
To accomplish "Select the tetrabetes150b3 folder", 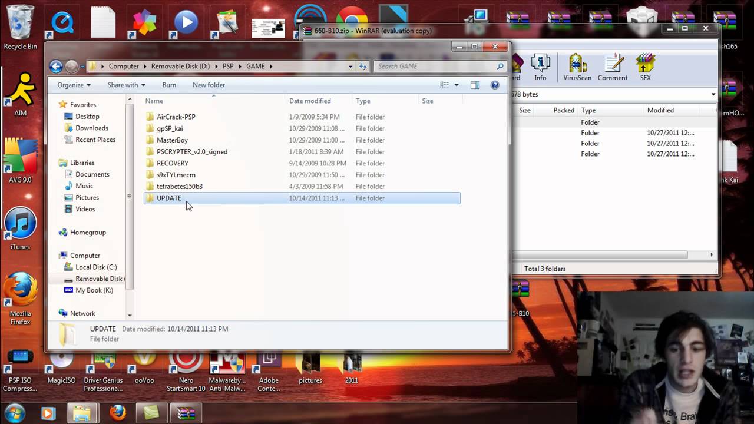I will [180, 187].
